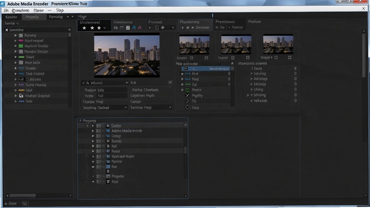
Task: Open the 'V A' dropdown below the large preview
Action: coord(105,83)
